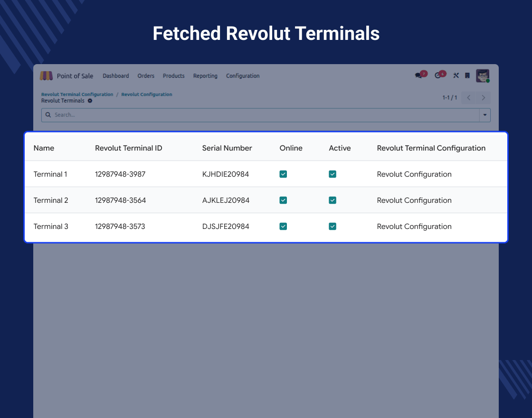Expand the search options dropdown arrow

point(485,115)
